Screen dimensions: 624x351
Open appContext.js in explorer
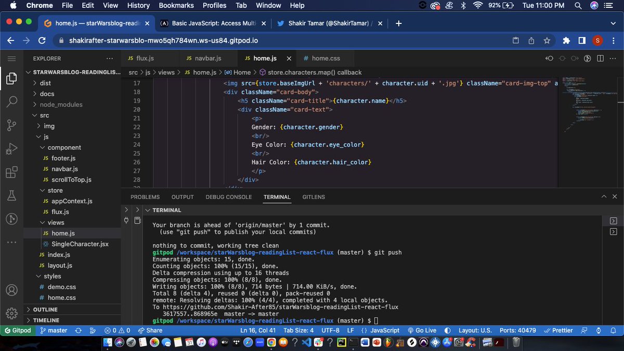point(72,201)
